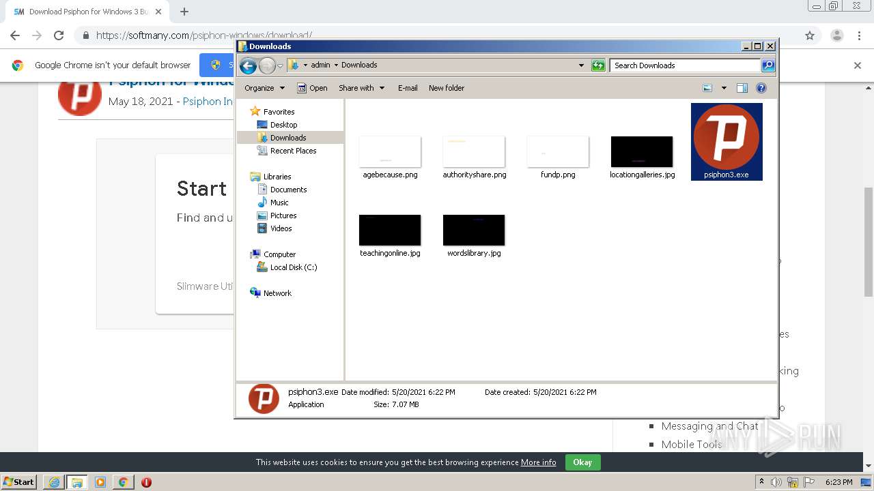This screenshot has width=874, height=491.
Task: Expand the address bar history dropdown
Action: click(581, 65)
